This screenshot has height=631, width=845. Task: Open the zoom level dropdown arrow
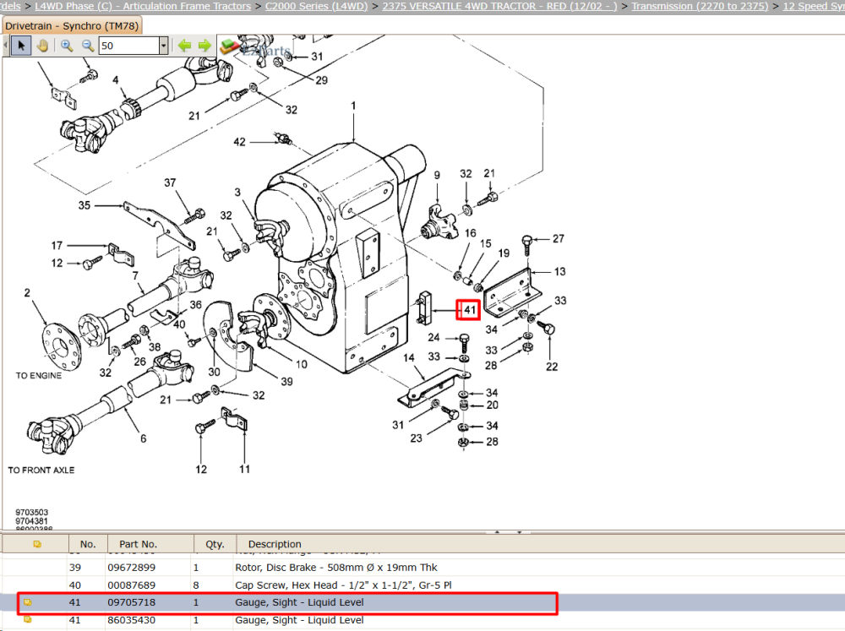(163, 46)
